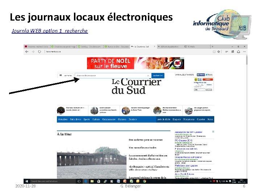Click the browser forward arrow

pos(33,52)
